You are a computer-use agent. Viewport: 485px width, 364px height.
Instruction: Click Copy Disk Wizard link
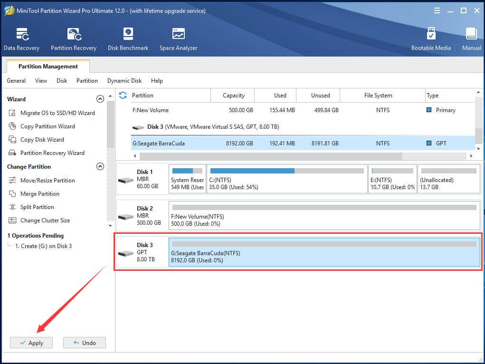point(42,140)
